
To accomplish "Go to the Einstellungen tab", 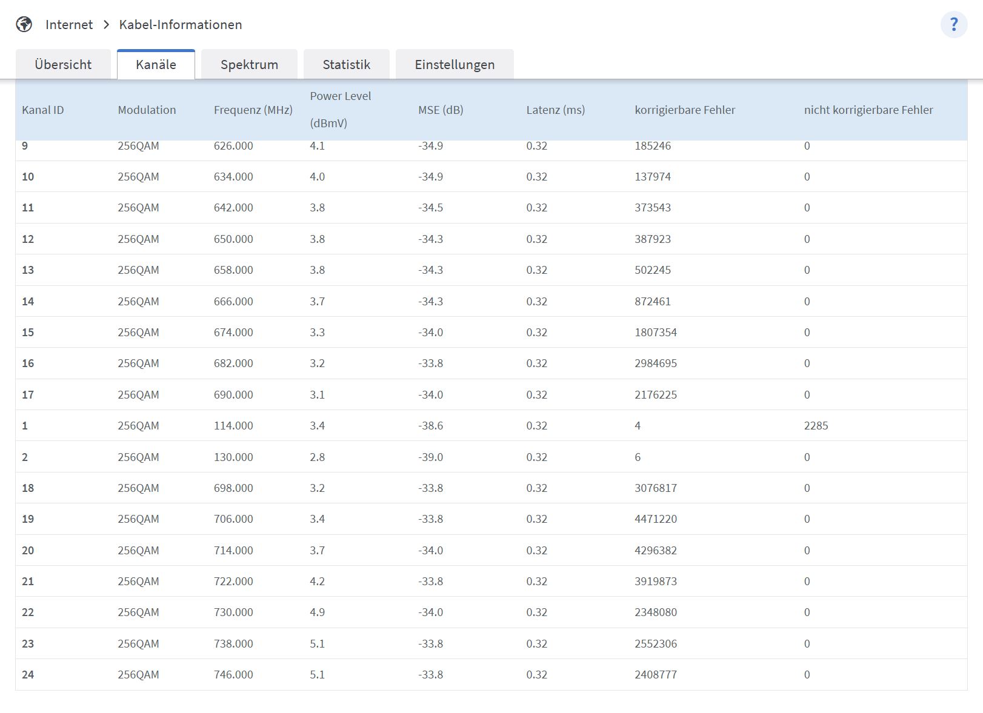I will [455, 65].
